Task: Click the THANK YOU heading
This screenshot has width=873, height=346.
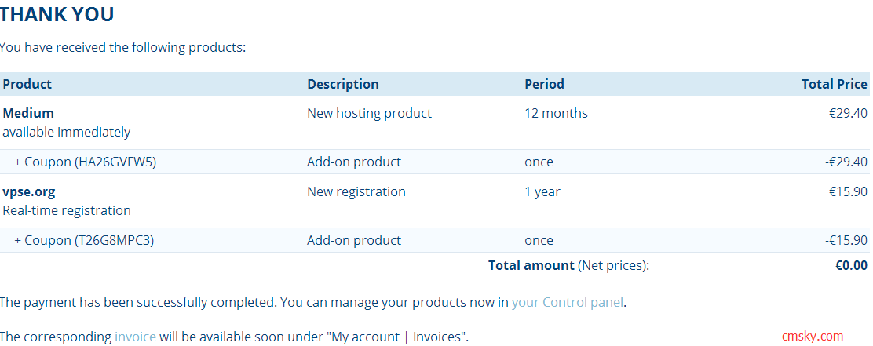Action: [x=57, y=14]
